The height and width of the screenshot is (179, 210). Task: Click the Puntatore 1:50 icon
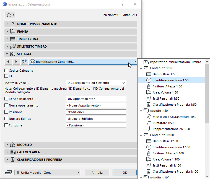149,123
